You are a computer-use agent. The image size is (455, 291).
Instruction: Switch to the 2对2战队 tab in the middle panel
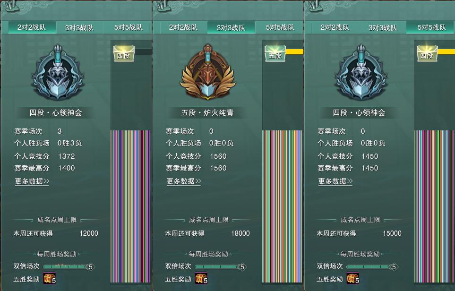183,28
